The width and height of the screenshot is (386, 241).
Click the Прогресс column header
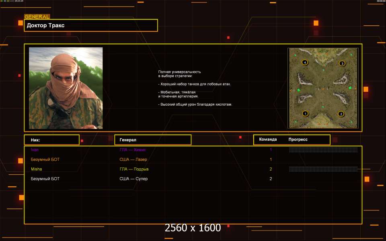coord(298,140)
